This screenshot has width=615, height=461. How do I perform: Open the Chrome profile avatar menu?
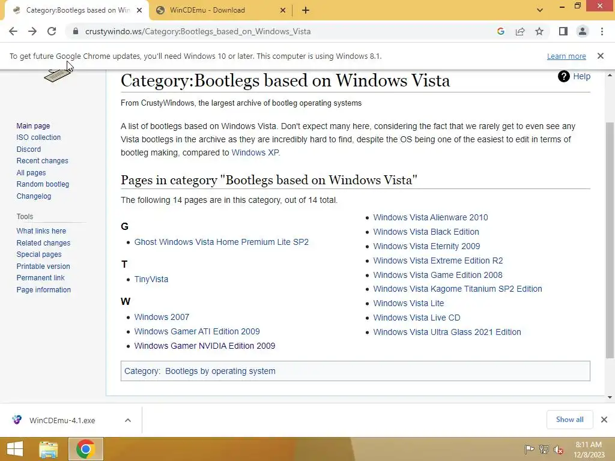point(583,31)
